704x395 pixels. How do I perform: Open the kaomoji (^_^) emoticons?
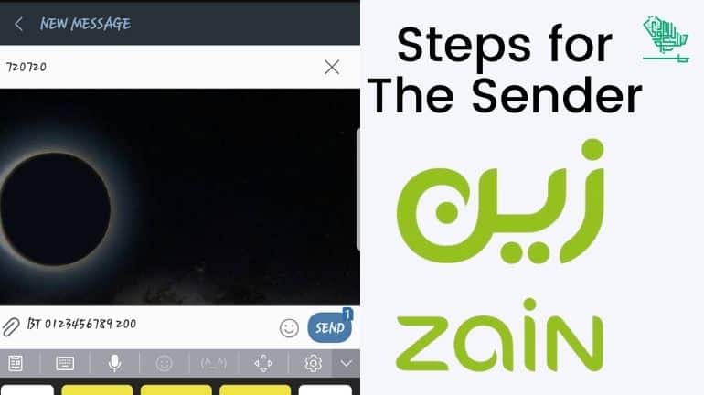coord(214,363)
